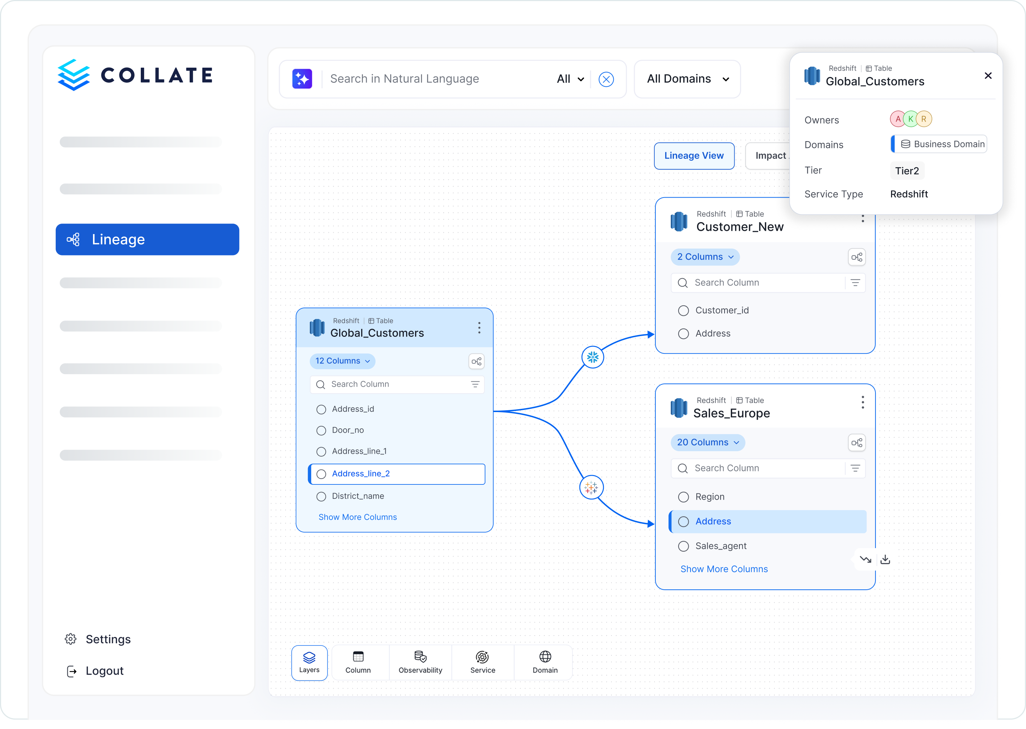Click Show More Columns in Global_Customers
This screenshot has width=1026, height=729.
click(358, 517)
